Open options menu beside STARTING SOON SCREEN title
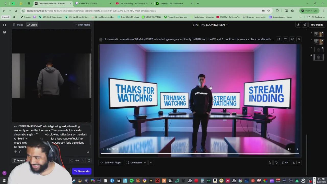Screen dimensions: 327x184 click(227, 25)
